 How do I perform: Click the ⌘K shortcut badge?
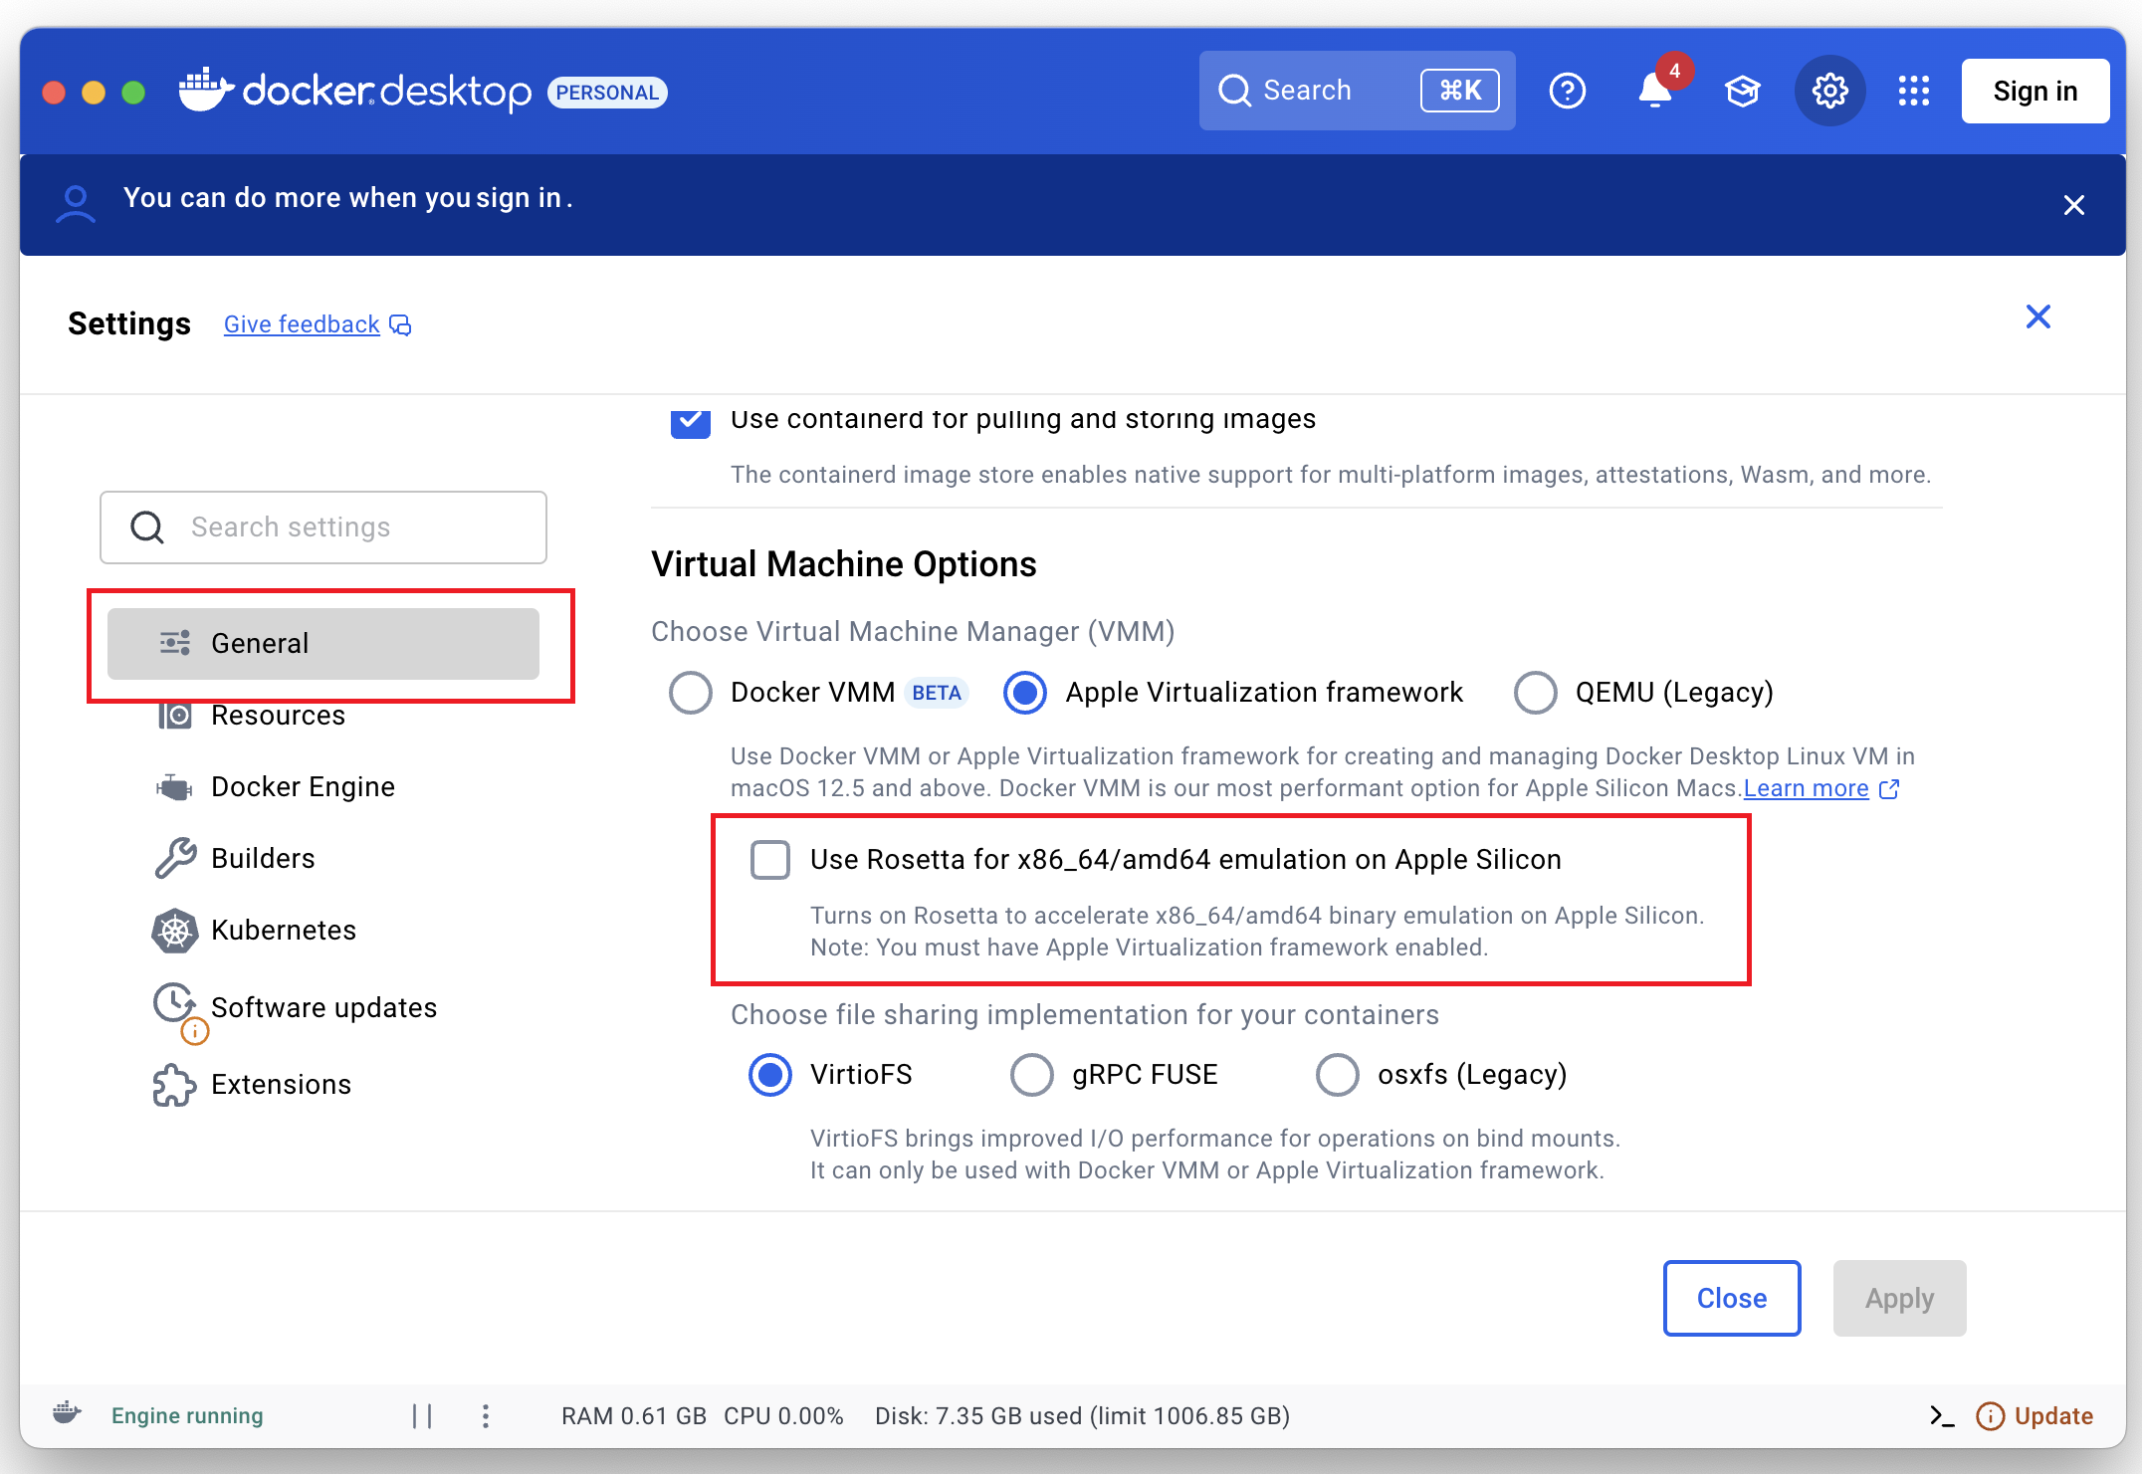(1459, 91)
